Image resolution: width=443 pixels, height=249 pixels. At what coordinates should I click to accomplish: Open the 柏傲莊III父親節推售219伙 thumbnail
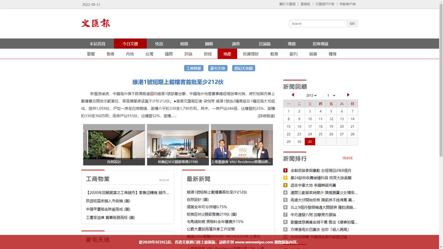click(178, 144)
